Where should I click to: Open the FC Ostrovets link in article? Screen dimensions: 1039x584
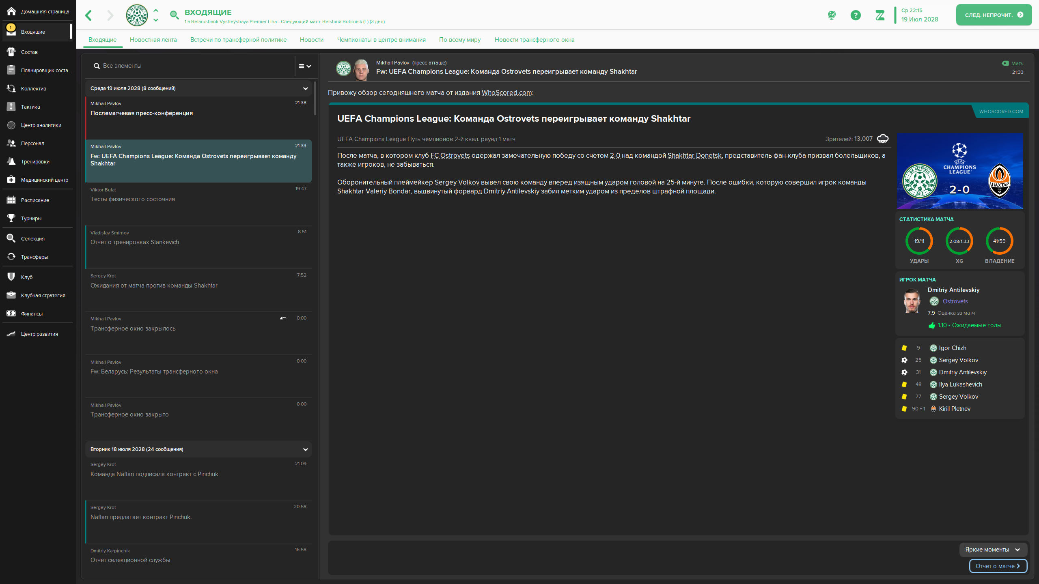[x=450, y=156]
